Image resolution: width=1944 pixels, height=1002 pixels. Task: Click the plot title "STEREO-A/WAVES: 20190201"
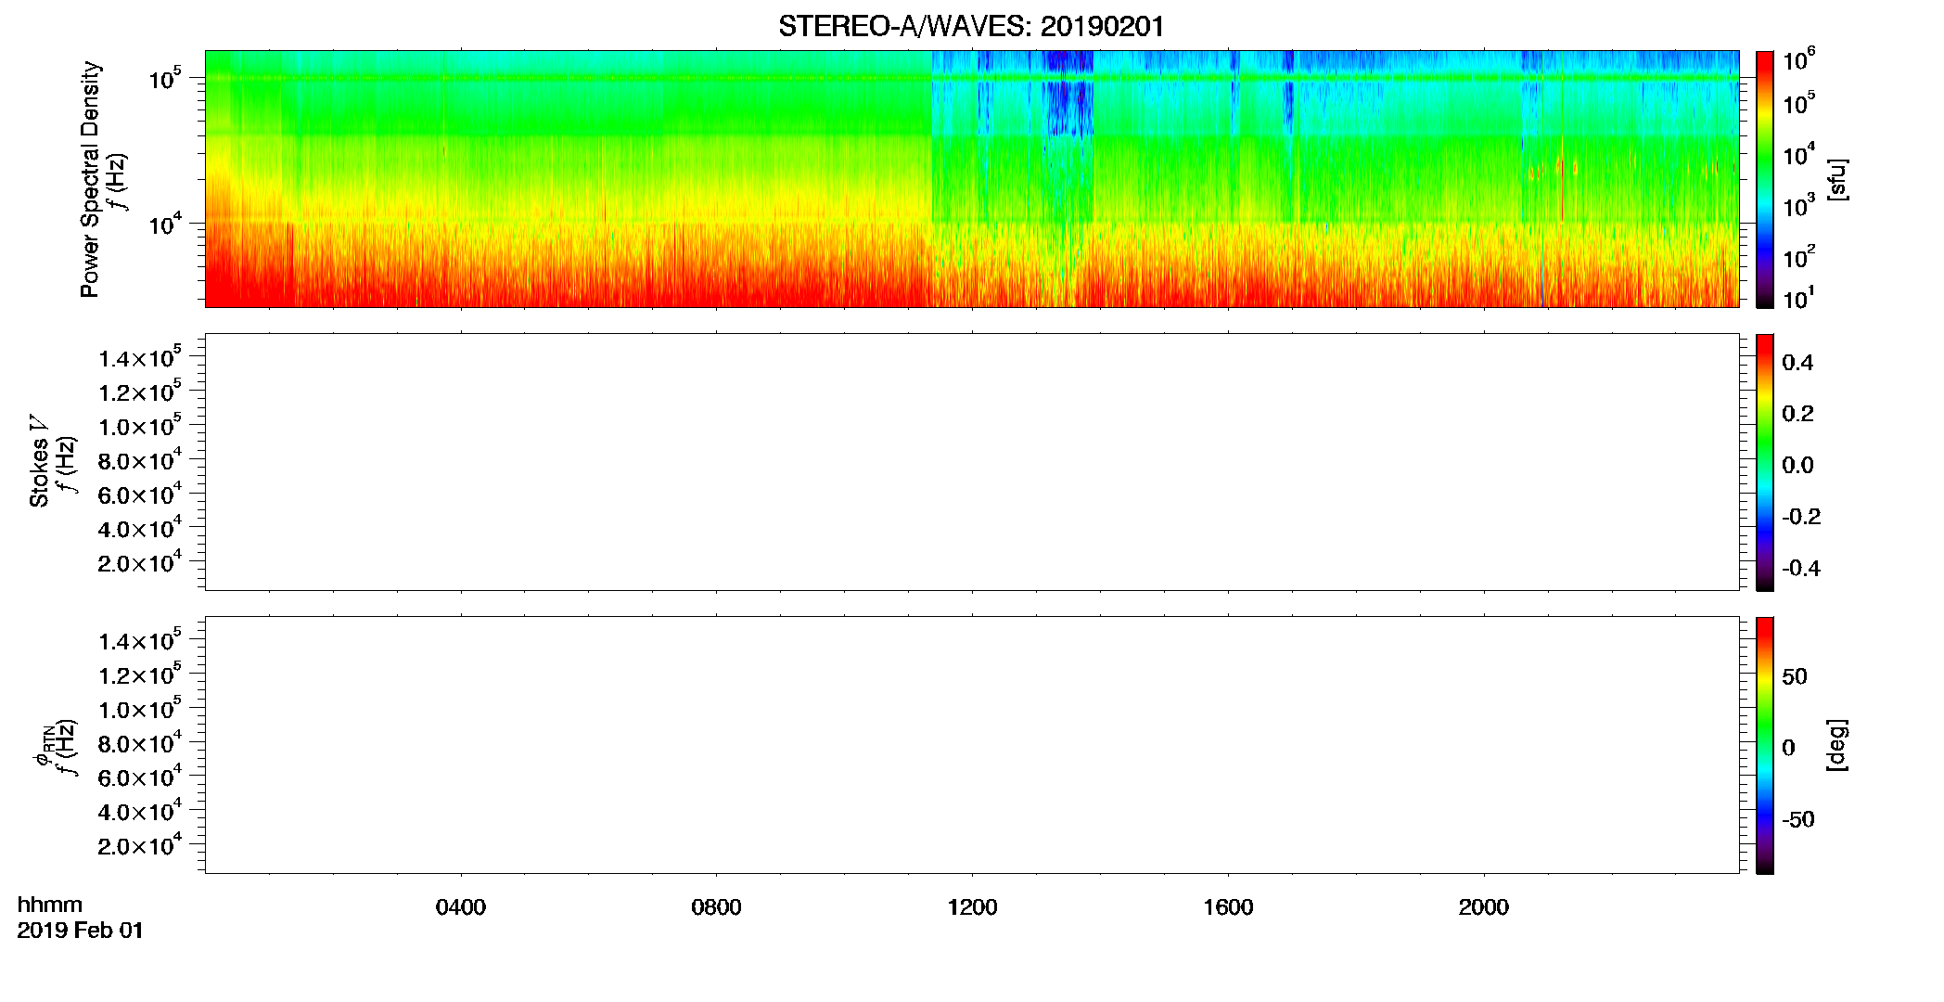click(x=971, y=27)
